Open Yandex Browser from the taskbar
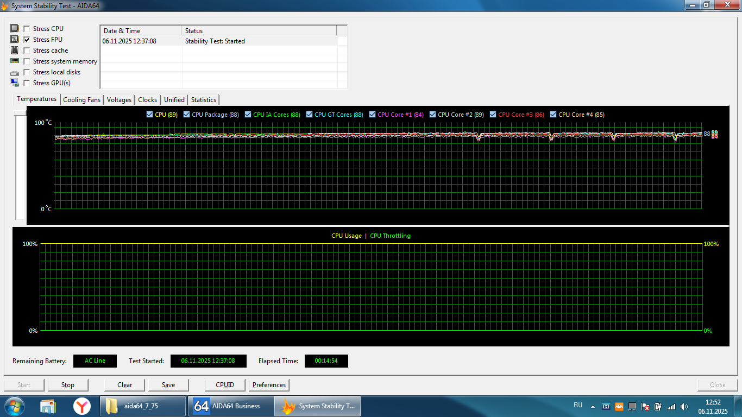 click(x=82, y=406)
